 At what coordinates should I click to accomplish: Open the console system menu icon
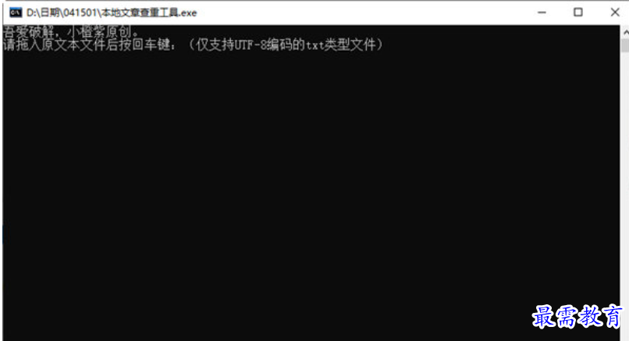point(16,12)
